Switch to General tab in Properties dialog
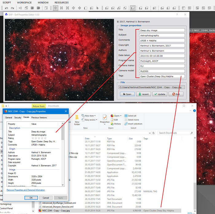Image resolution: width=215 pixels, height=214 pixels. click(x=9, y=117)
